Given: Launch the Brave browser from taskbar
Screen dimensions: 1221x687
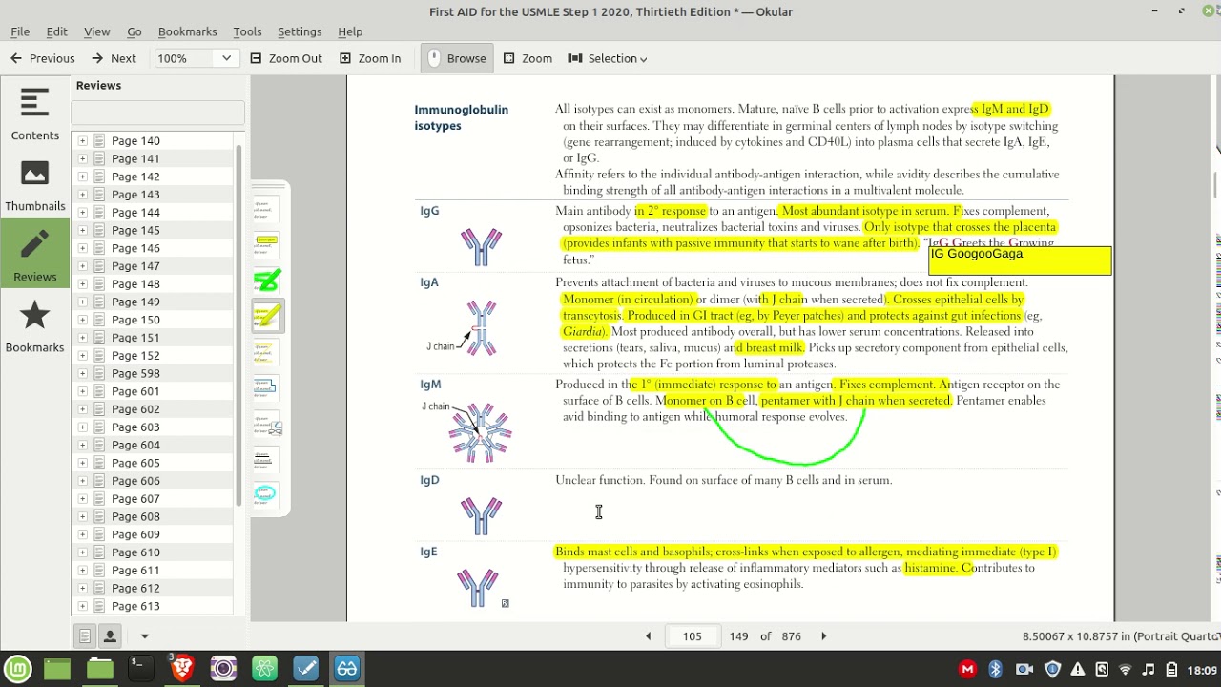Looking at the screenshot, I should point(181,669).
